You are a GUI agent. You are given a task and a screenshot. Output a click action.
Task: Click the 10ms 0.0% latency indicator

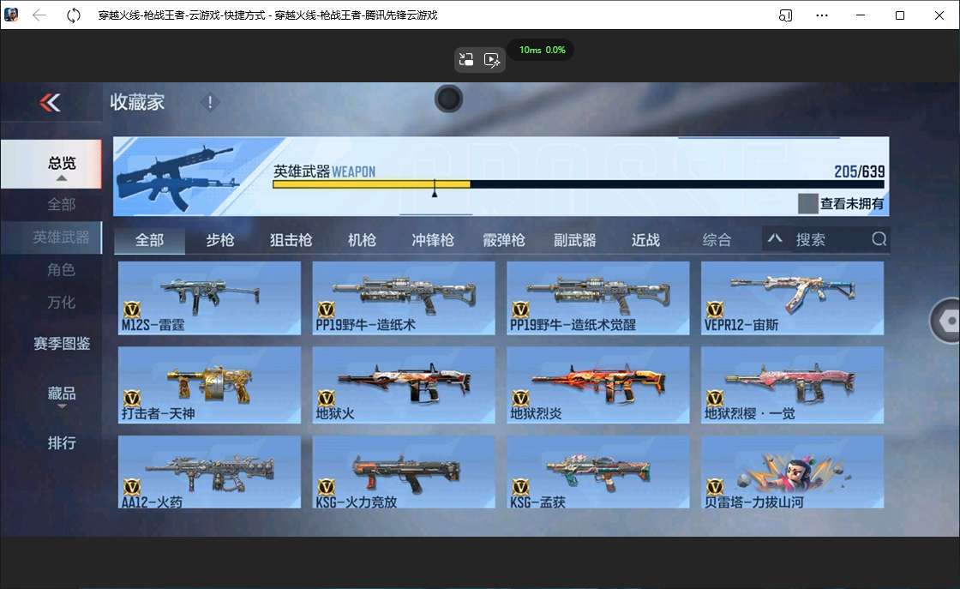point(542,50)
